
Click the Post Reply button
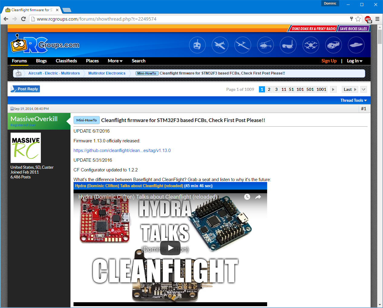pos(25,89)
